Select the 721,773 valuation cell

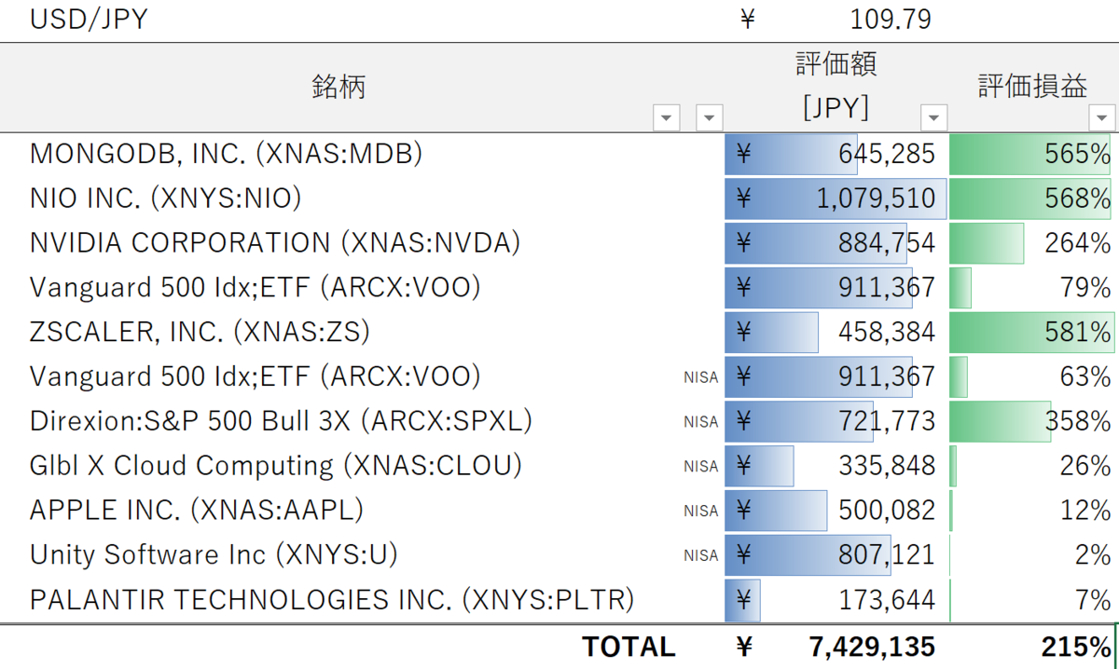click(x=836, y=422)
